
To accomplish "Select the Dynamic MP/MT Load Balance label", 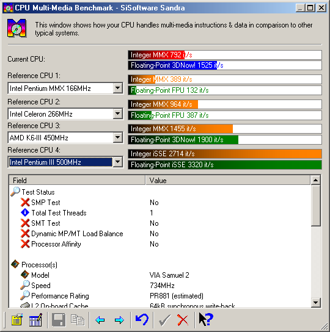I will click(77, 234).
